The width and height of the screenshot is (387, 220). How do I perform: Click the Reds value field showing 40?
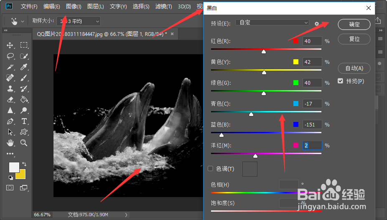click(x=312, y=41)
